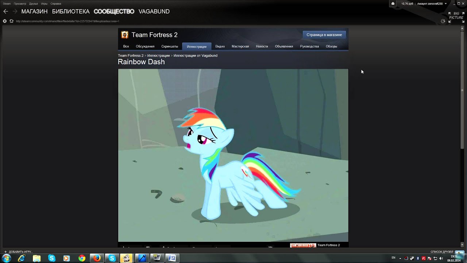Follow the Team Fortress 2 breadcrumb link
Screen dimensions: 467x263
(131, 56)
